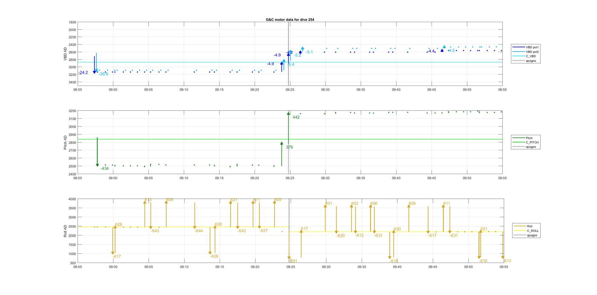This screenshot has width=597, height=295.
Task: Click the '-5.2' VBD data label
Action: click(x=297, y=55)
